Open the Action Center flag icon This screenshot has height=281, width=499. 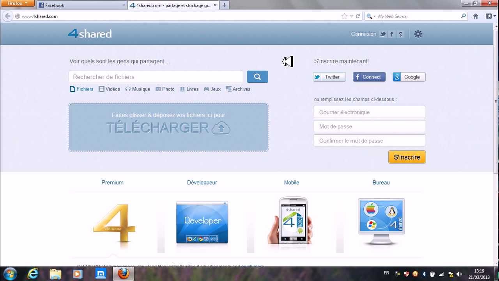(450, 274)
